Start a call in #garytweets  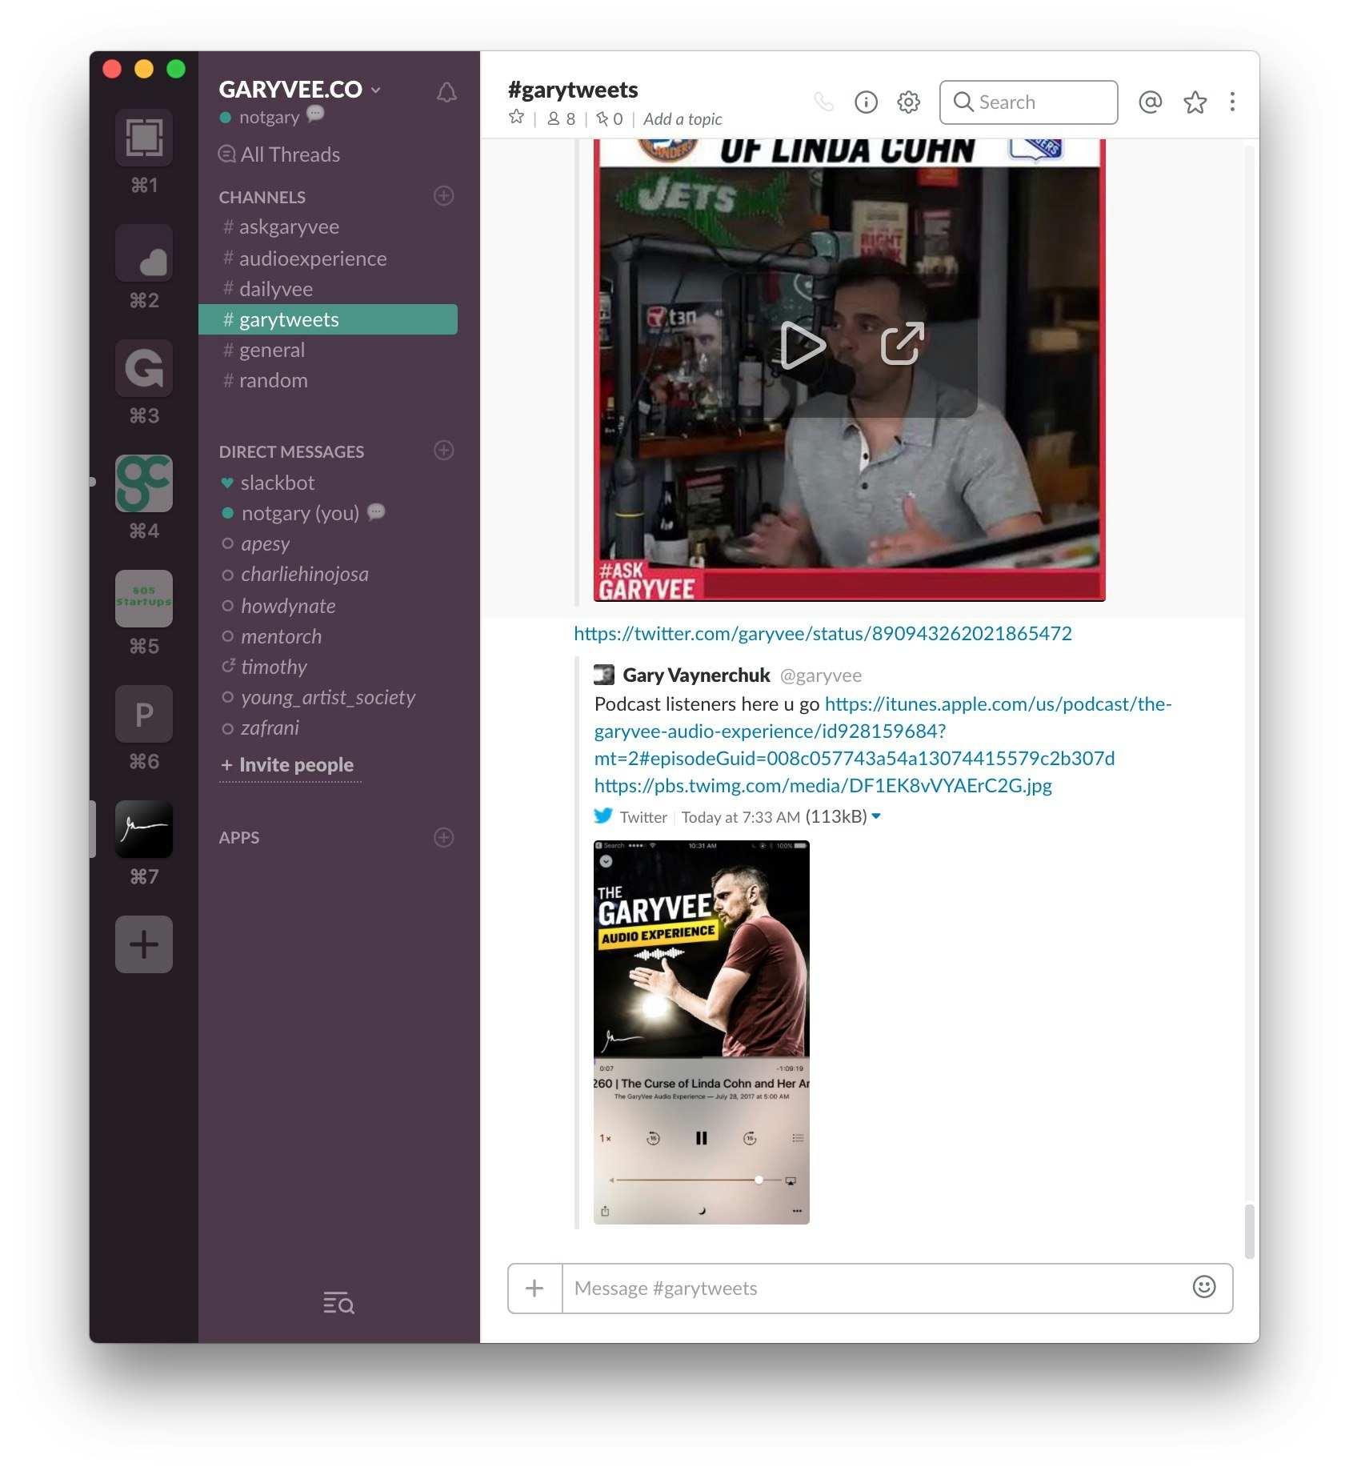[x=824, y=102]
